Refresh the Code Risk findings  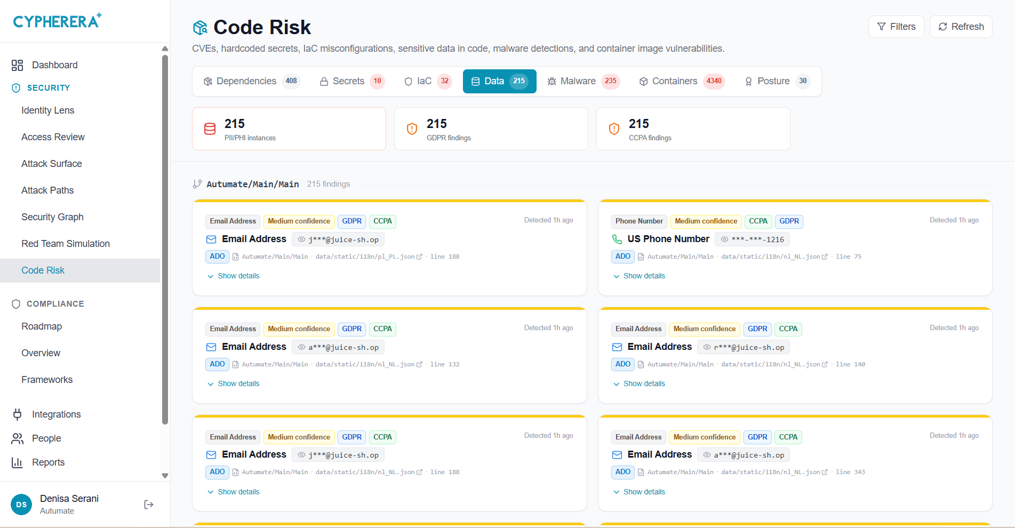coord(961,27)
